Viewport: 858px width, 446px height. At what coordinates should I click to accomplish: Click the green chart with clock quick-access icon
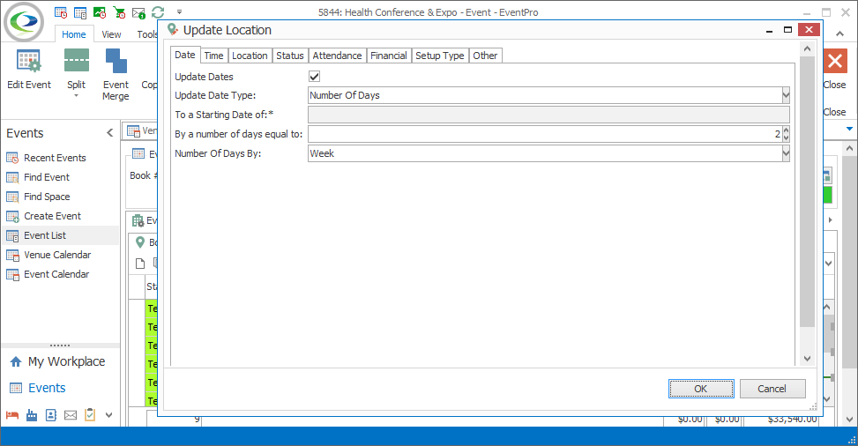(x=100, y=12)
